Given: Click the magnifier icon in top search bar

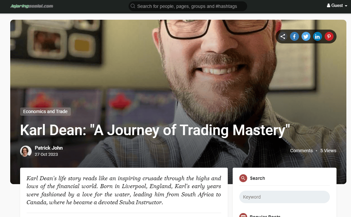Looking at the screenshot, I should (x=133, y=6).
